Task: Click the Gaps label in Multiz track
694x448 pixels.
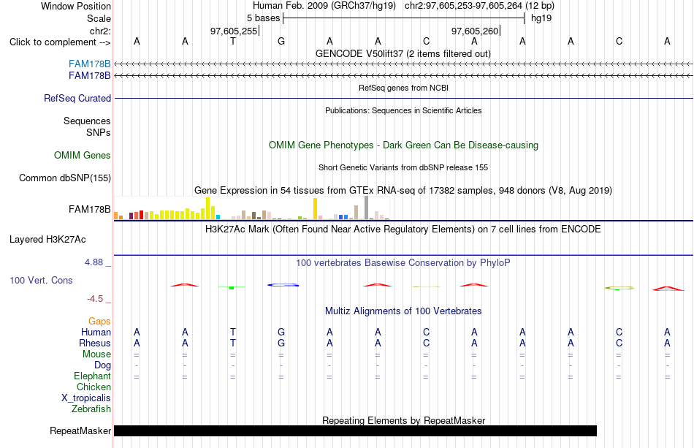Action: [99, 322]
